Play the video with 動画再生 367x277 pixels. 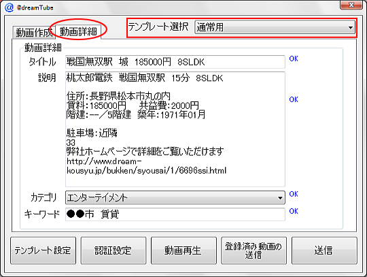coord(183,250)
